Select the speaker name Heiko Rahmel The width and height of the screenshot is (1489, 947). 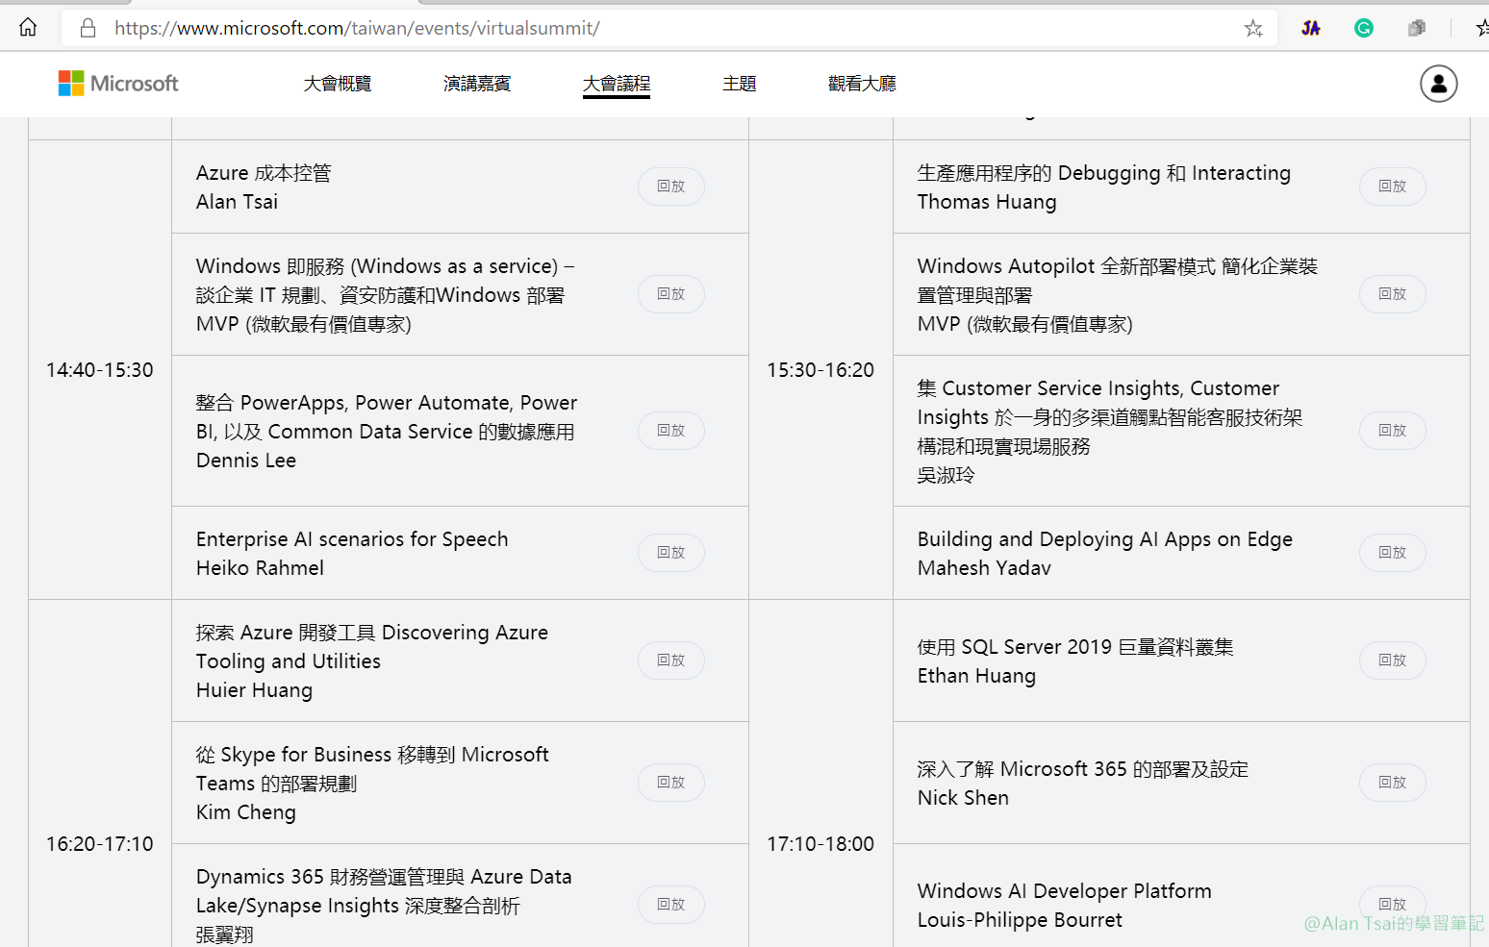point(260,568)
